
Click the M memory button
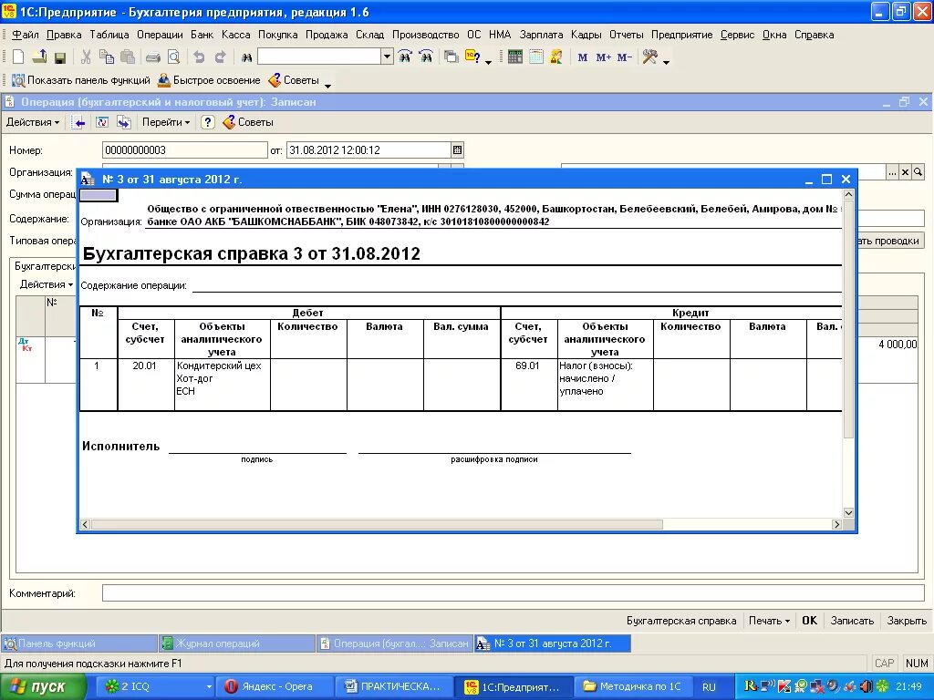[x=583, y=57]
